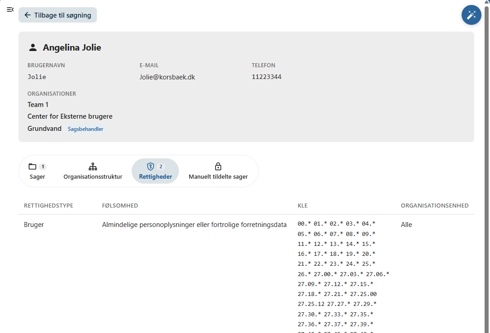Click the RETTIGHEDSTYPE column header
This screenshot has height=333, width=490.
point(48,205)
